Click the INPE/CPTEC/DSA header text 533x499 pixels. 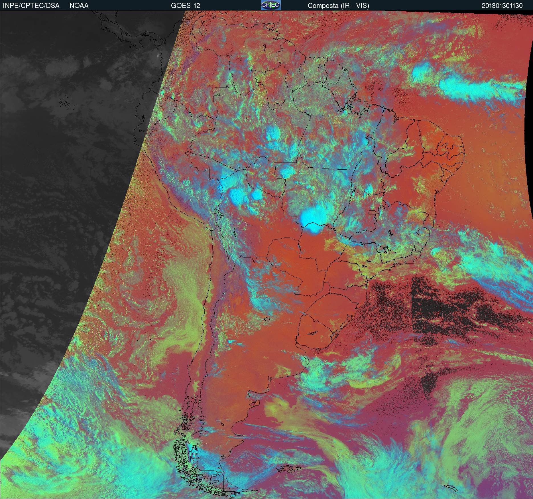click(31, 6)
